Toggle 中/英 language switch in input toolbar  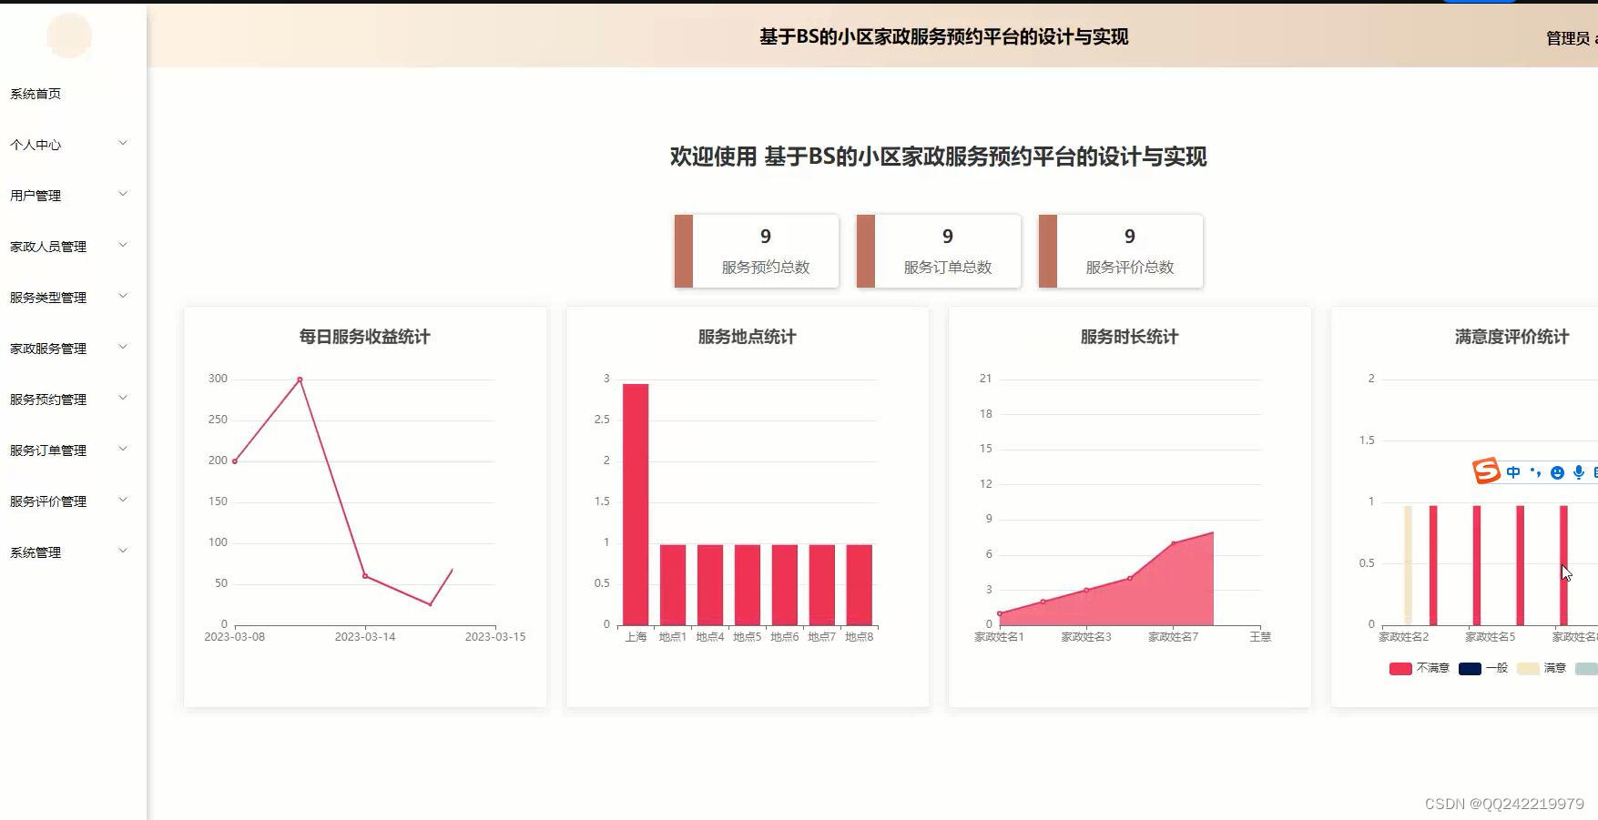point(1512,472)
